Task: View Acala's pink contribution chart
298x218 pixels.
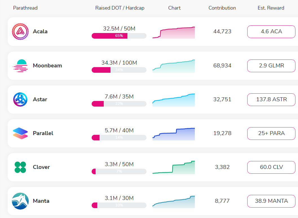Action: (x=173, y=32)
